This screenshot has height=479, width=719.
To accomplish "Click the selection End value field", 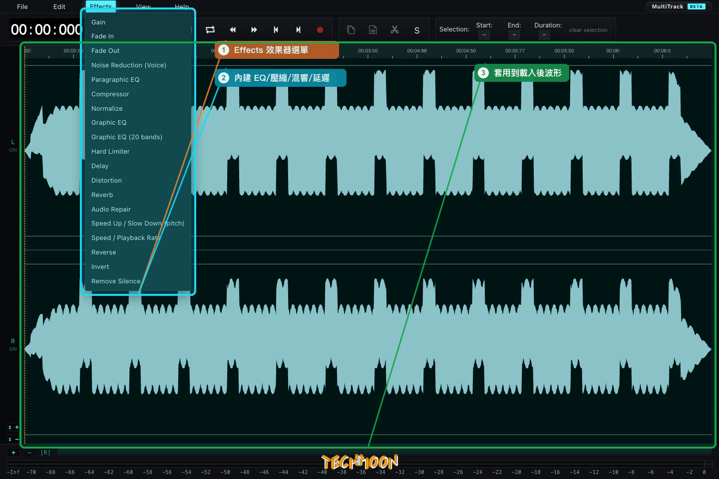I will [x=514, y=35].
